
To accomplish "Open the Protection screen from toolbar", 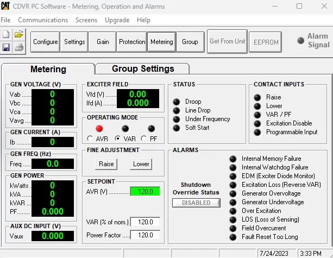I will pyautogui.click(x=132, y=42).
